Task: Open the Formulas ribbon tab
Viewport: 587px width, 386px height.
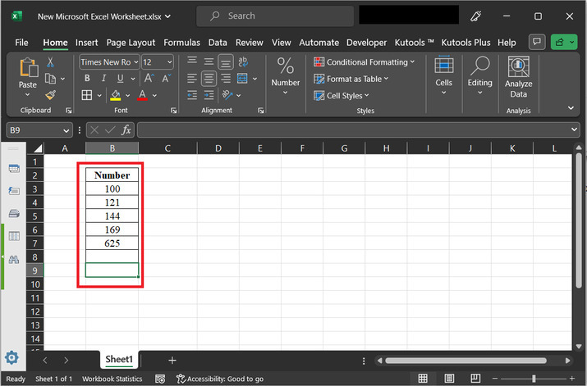Action: [181, 43]
